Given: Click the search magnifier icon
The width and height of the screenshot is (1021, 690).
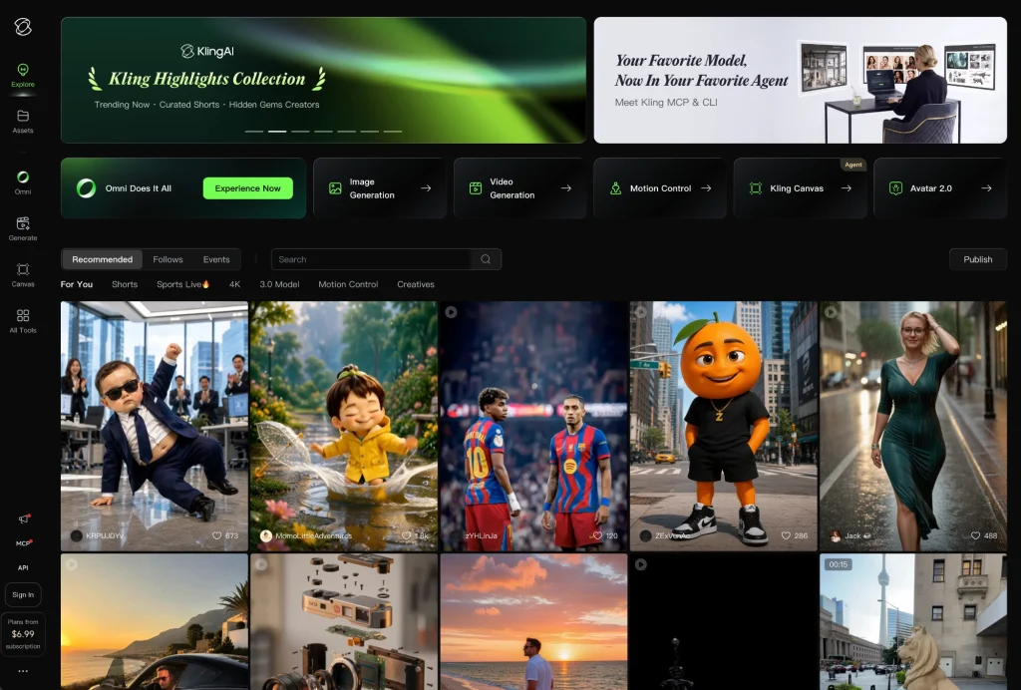Looking at the screenshot, I should coord(486,259).
